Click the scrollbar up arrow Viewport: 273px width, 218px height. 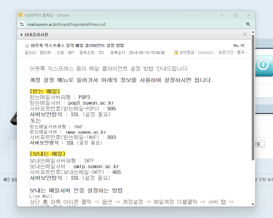[253, 32]
